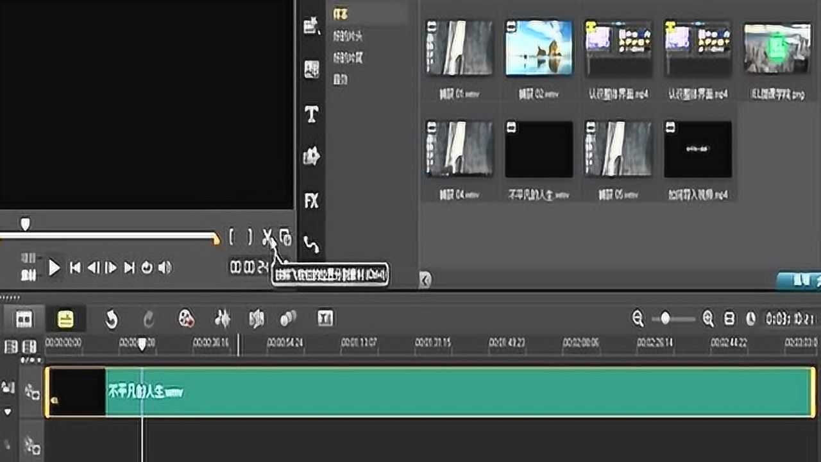Expand the track options down arrow
Screen dimensions: 821x462
8,412
